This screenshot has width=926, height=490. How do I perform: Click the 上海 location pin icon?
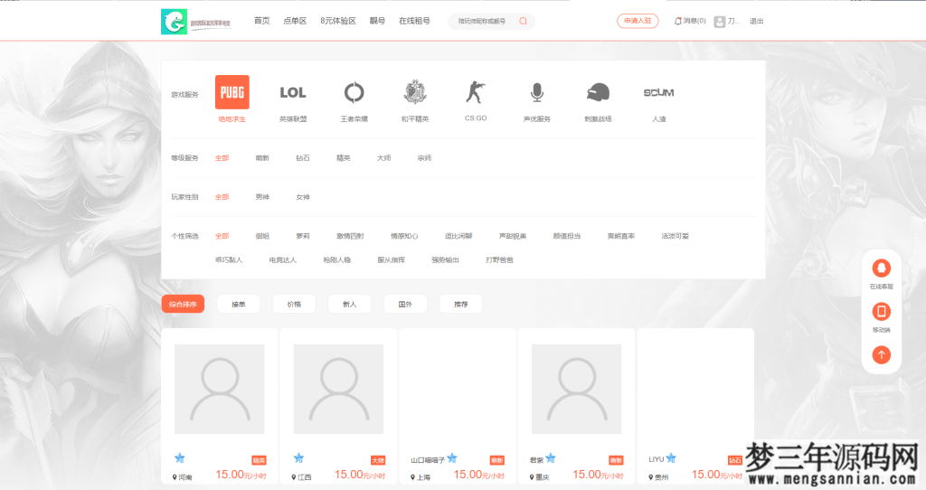click(412, 477)
